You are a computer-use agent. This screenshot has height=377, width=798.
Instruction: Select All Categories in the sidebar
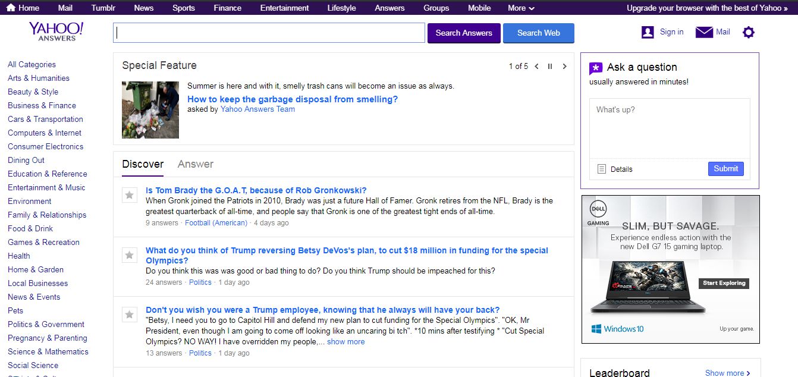pyautogui.click(x=32, y=64)
